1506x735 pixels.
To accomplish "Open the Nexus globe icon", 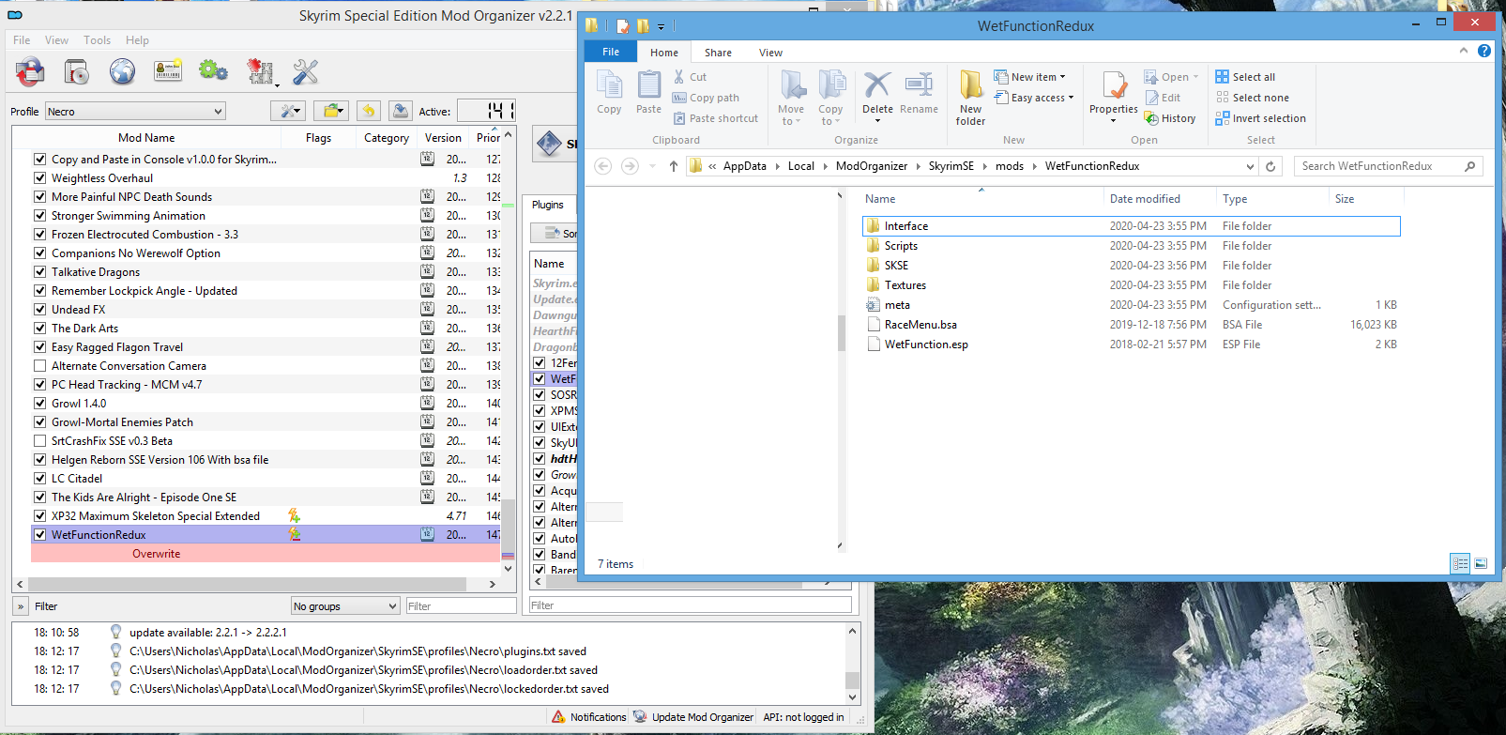I will [x=122, y=71].
